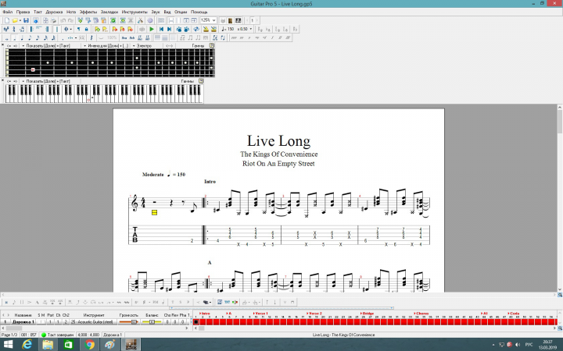Open Internet Explorer from the taskbar
563x351 pixels.
(27, 345)
